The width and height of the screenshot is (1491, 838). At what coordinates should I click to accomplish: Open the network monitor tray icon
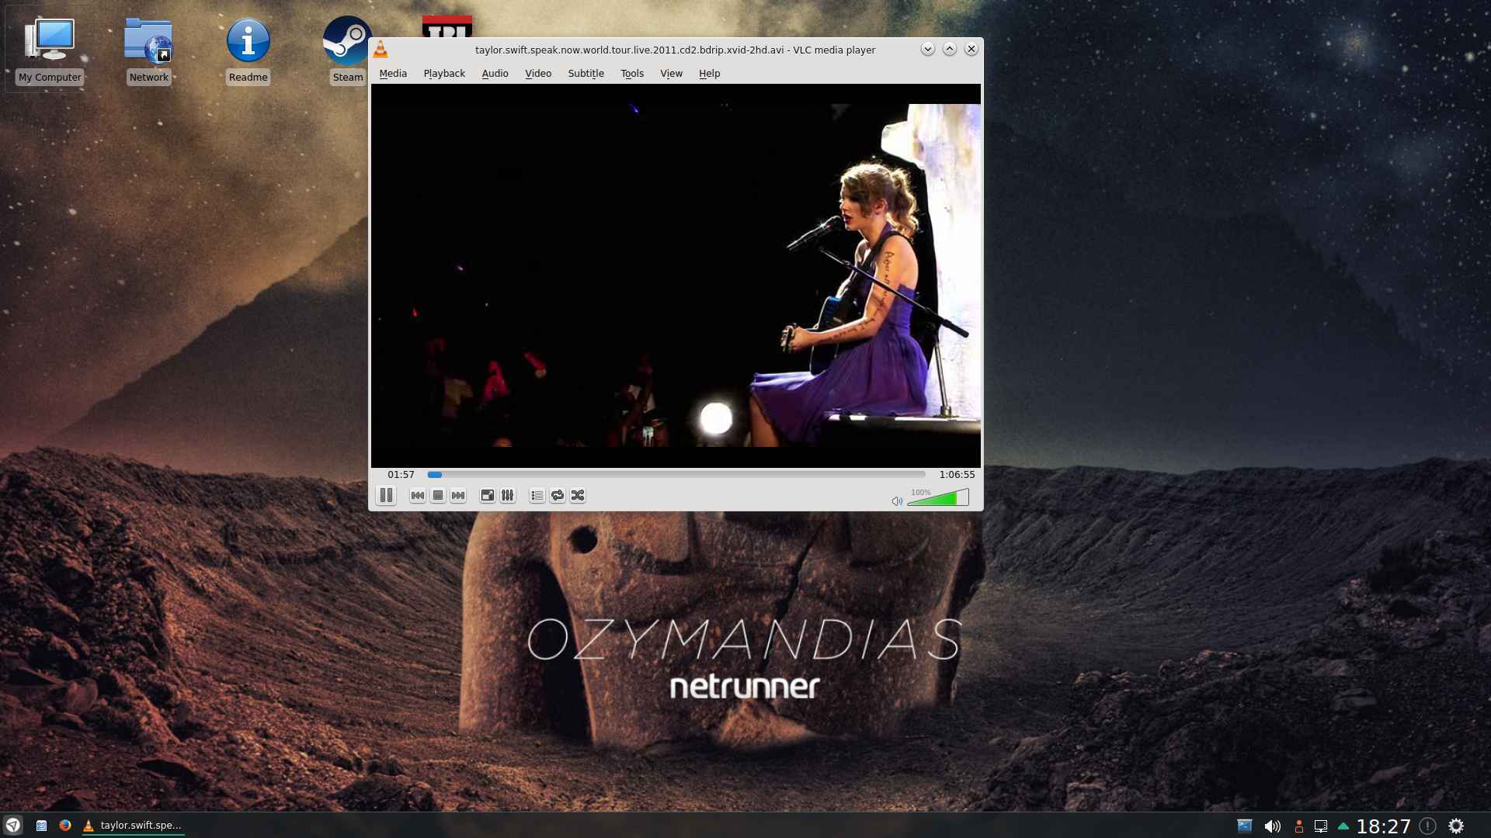pyautogui.click(x=1321, y=826)
